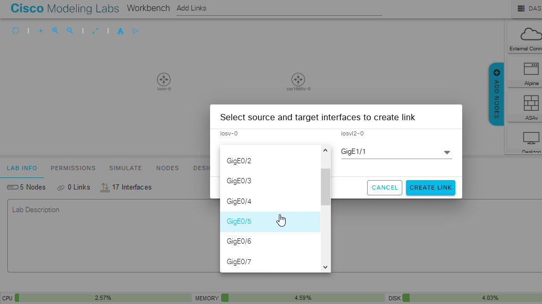Click the zoom in icon

point(55,30)
